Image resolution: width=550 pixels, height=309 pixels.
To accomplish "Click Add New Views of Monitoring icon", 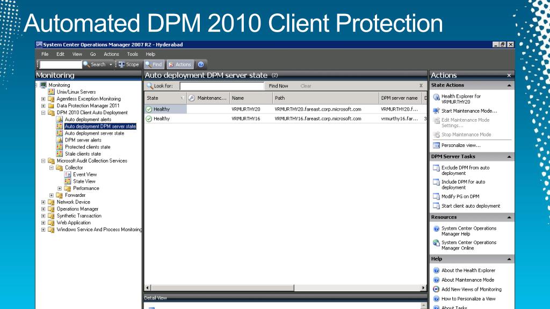I will (436, 289).
